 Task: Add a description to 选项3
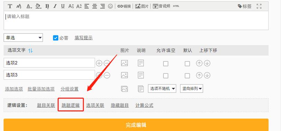(141, 75)
